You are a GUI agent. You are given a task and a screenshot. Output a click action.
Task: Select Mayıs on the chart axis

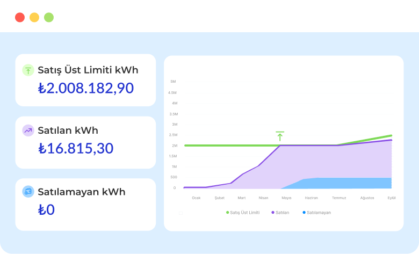[x=286, y=198]
